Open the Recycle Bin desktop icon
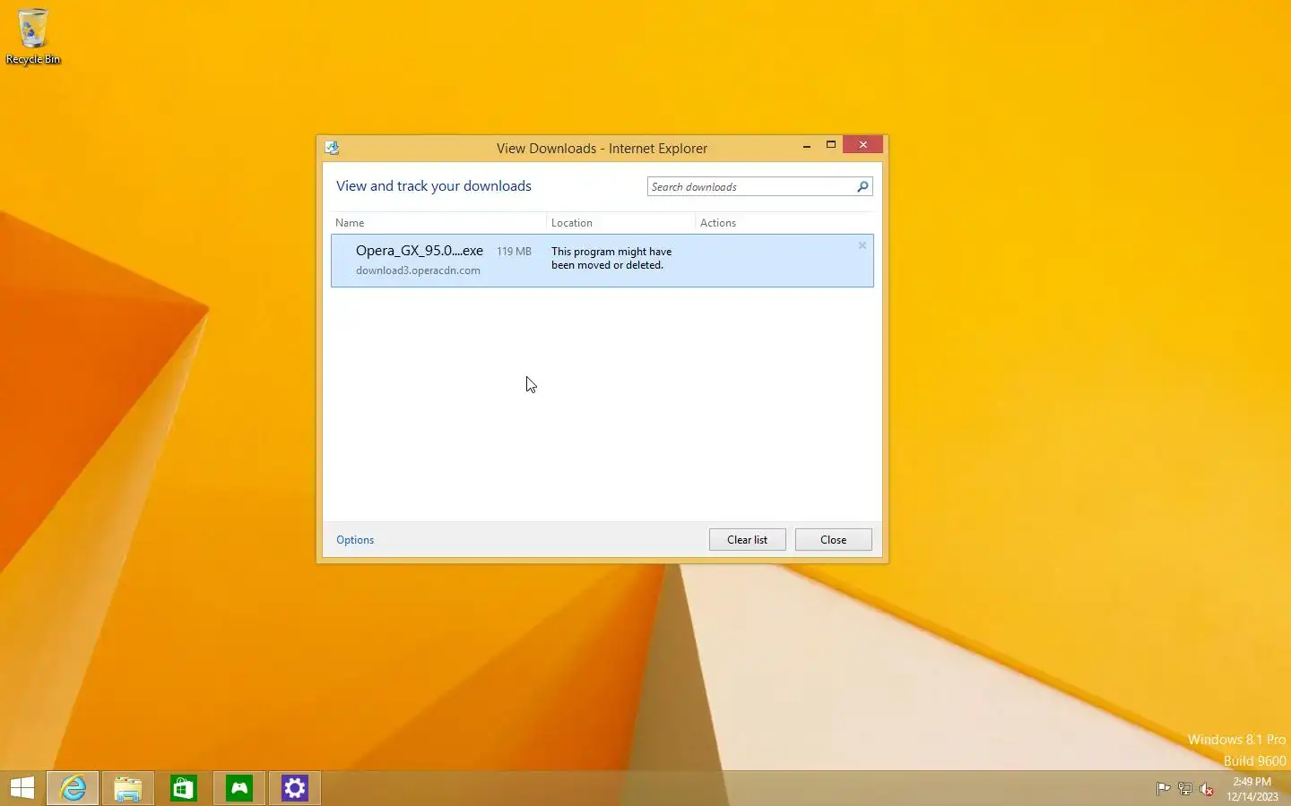Viewport: 1291px width, 806px height. 33,36
